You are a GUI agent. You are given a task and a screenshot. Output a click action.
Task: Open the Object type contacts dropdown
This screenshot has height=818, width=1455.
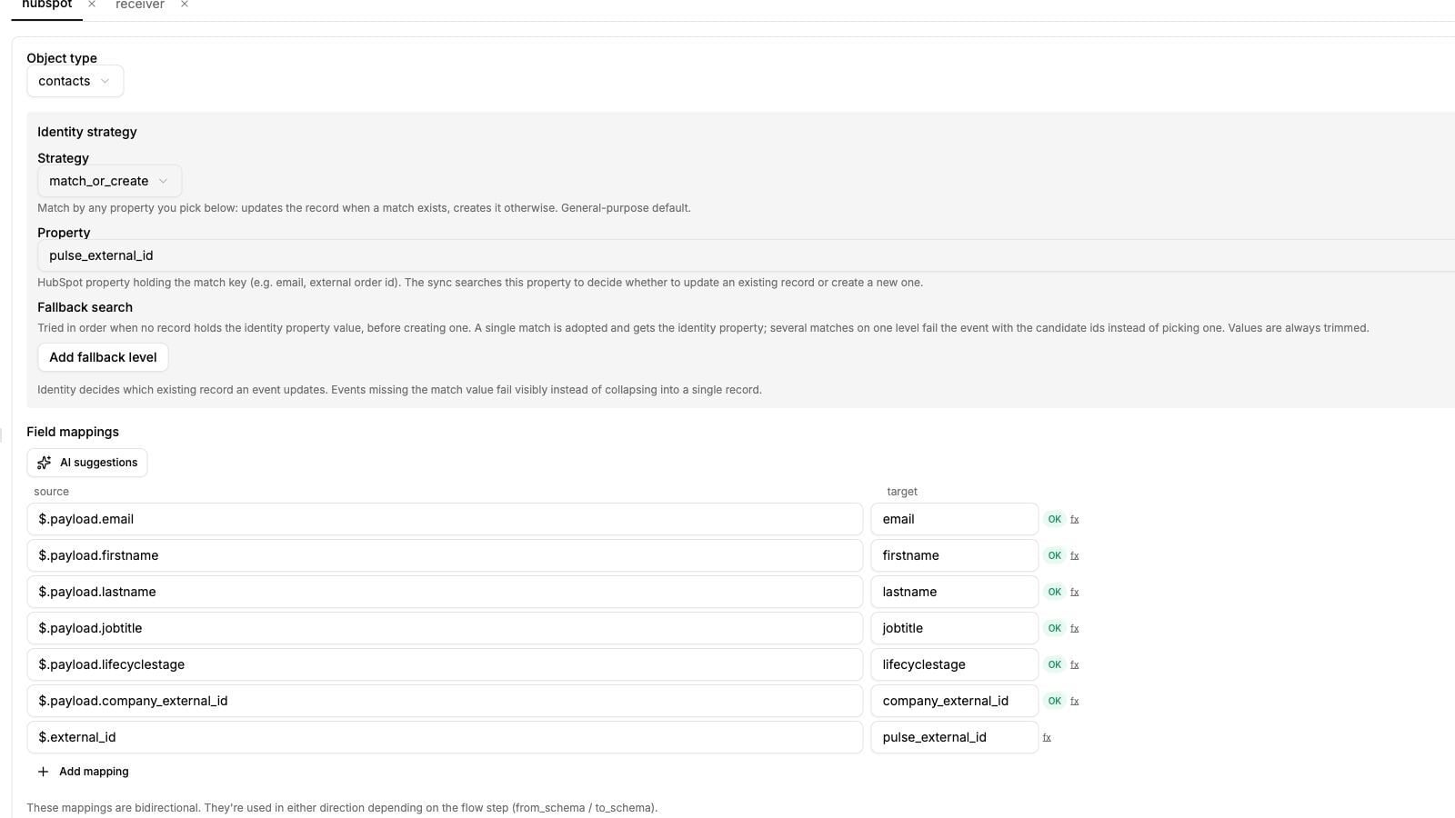pos(75,81)
